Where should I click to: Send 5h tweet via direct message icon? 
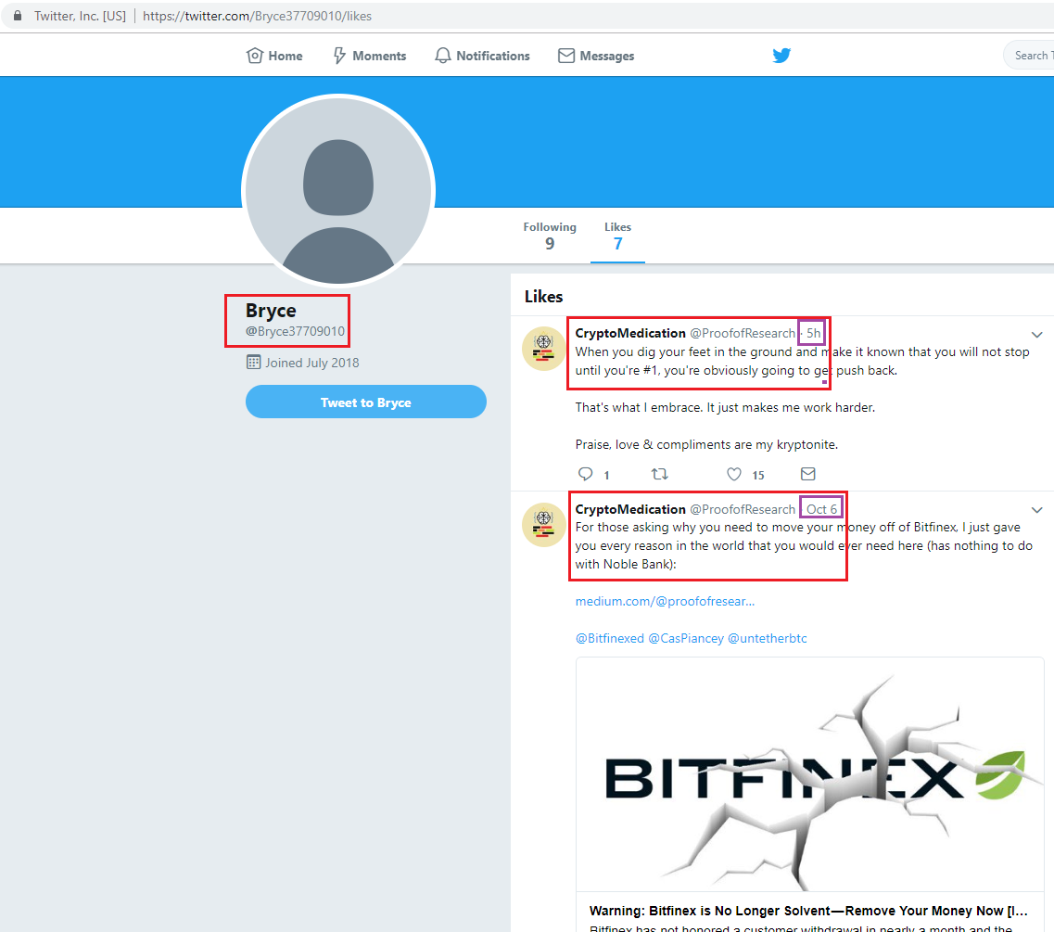(x=808, y=474)
